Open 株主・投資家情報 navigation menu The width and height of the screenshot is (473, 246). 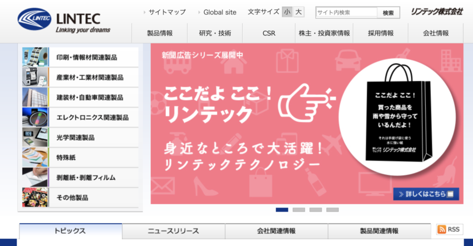point(324,33)
